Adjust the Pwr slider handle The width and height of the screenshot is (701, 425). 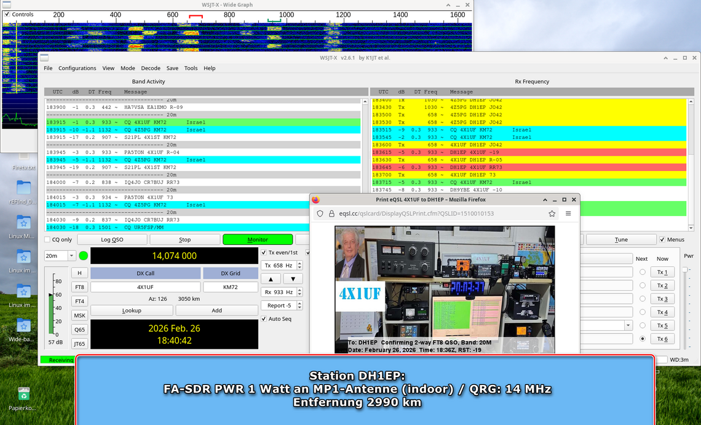pyautogui.click(x=686, y=269)
